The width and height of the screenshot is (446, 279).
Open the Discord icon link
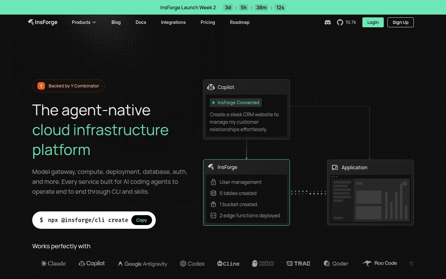pos(327,22)
